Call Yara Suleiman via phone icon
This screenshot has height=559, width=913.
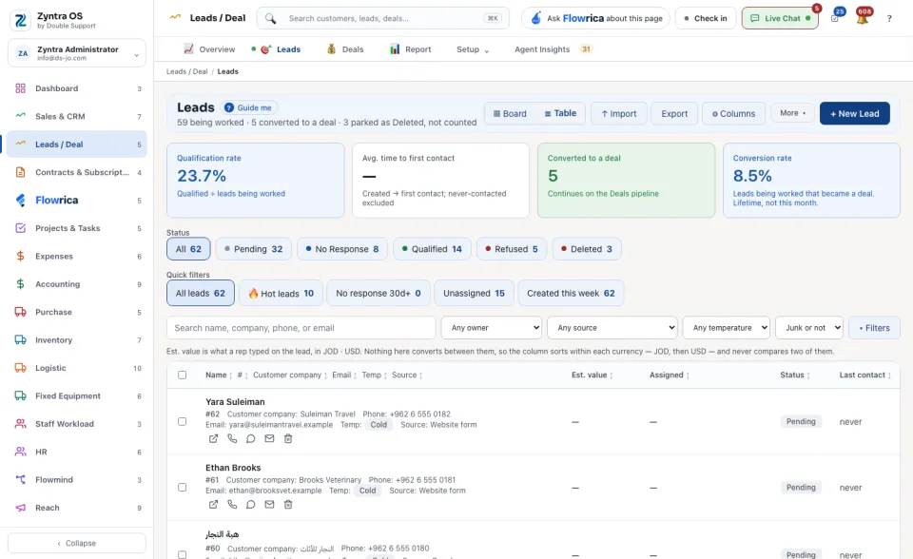click(x=232, y=438)
